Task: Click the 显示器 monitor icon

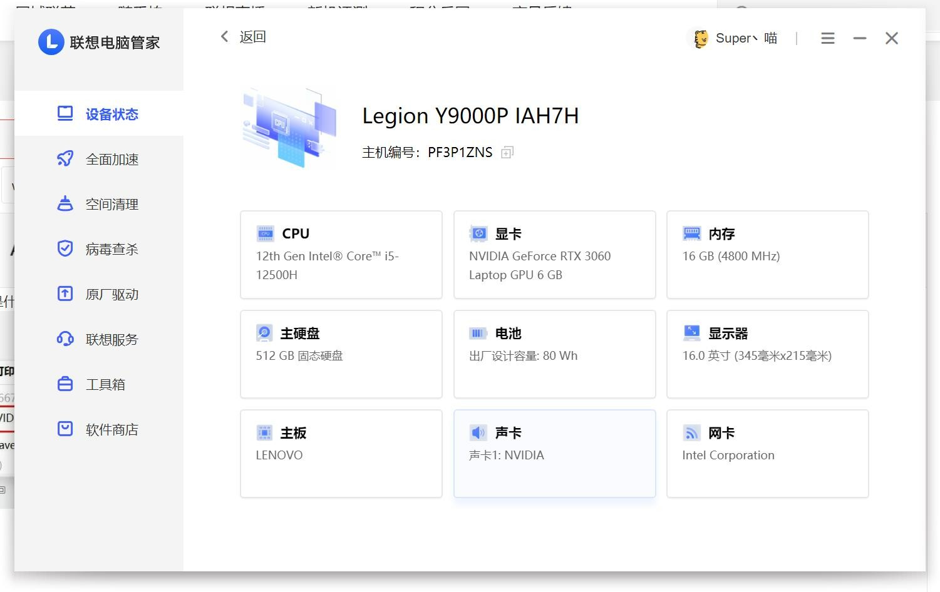Action: tap(692, 333)
